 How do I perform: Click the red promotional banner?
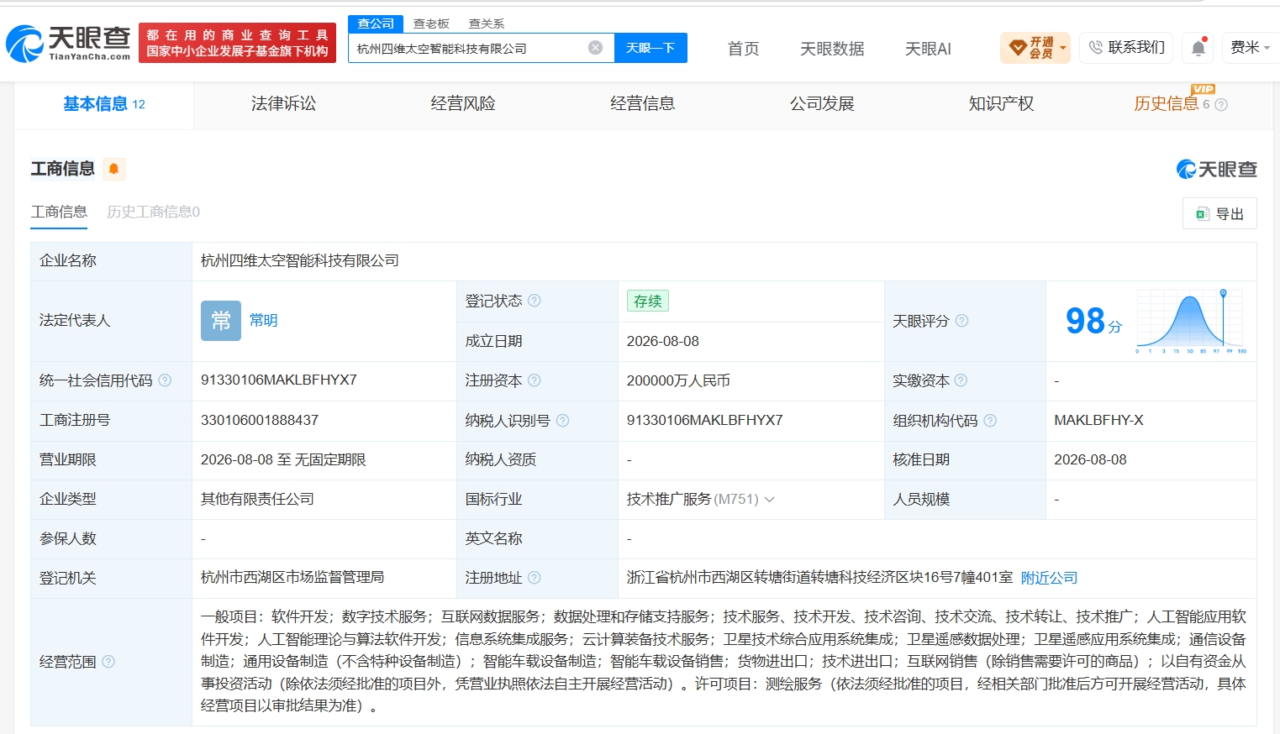(x=238, y=43)
